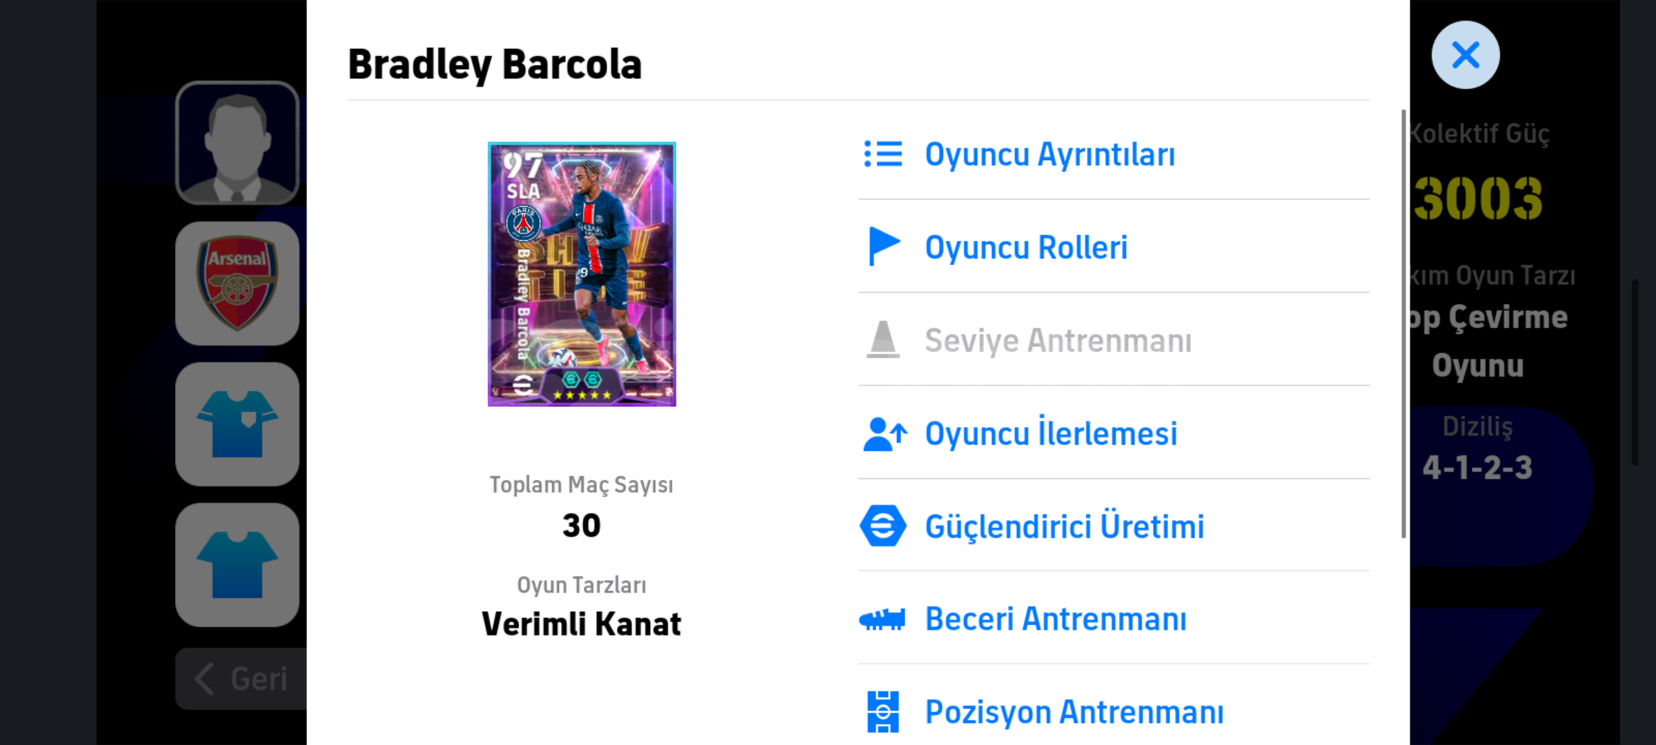The width and height of the screenshot is (1656, 745).
Task: Open Oyuncu Ayrıntıları menu entry
Action: point(1049,155)
